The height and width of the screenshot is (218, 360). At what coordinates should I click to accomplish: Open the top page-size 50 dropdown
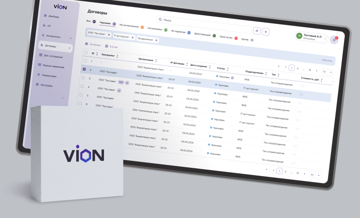[x=328, y=72]
